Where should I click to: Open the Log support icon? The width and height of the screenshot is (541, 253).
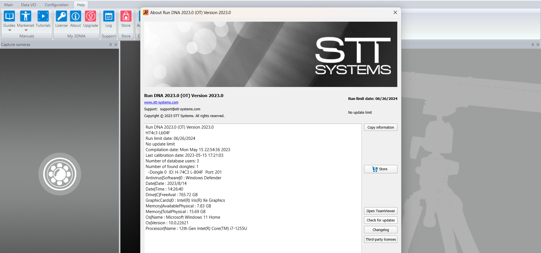click(x=108, y=16)
